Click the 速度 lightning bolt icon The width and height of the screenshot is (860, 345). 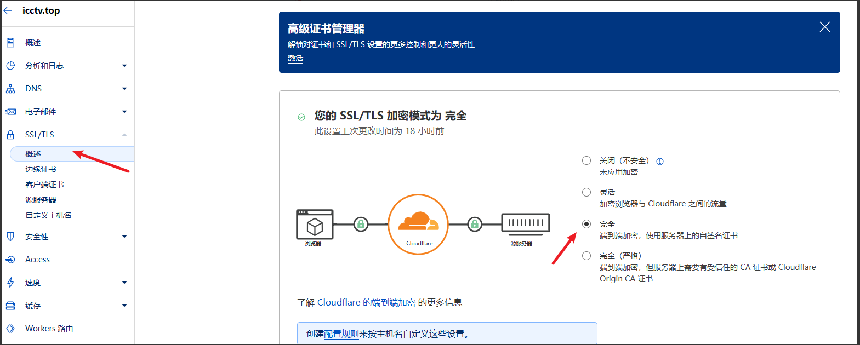(10, 283)
